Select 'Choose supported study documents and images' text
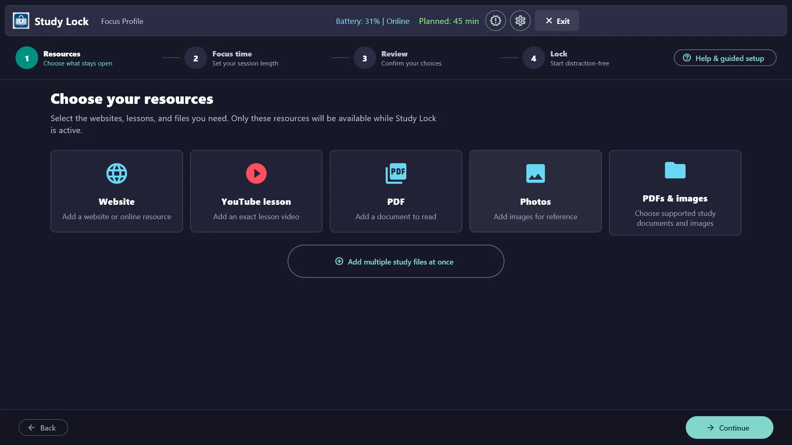The image size is (792, 445). (675, 218)
